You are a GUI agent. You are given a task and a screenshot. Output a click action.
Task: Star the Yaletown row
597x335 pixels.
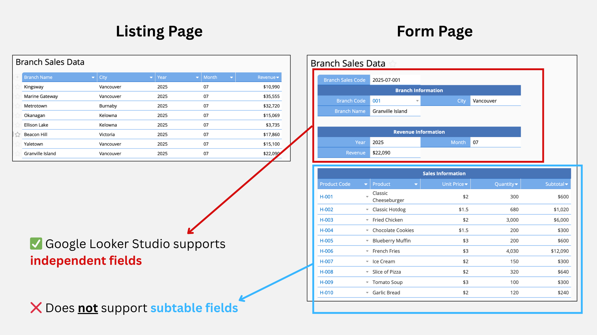[x=18, y=144]
